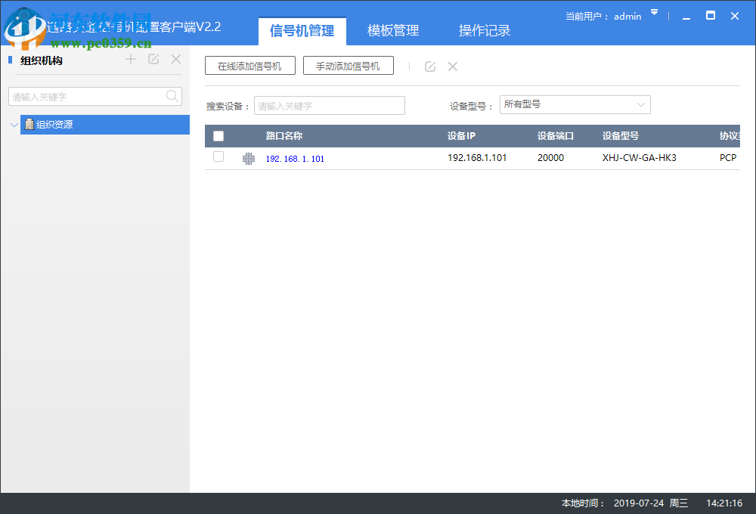756x514 pixels.
Task: Click the delete organization icon in left panel
Action: coord(175,59)
